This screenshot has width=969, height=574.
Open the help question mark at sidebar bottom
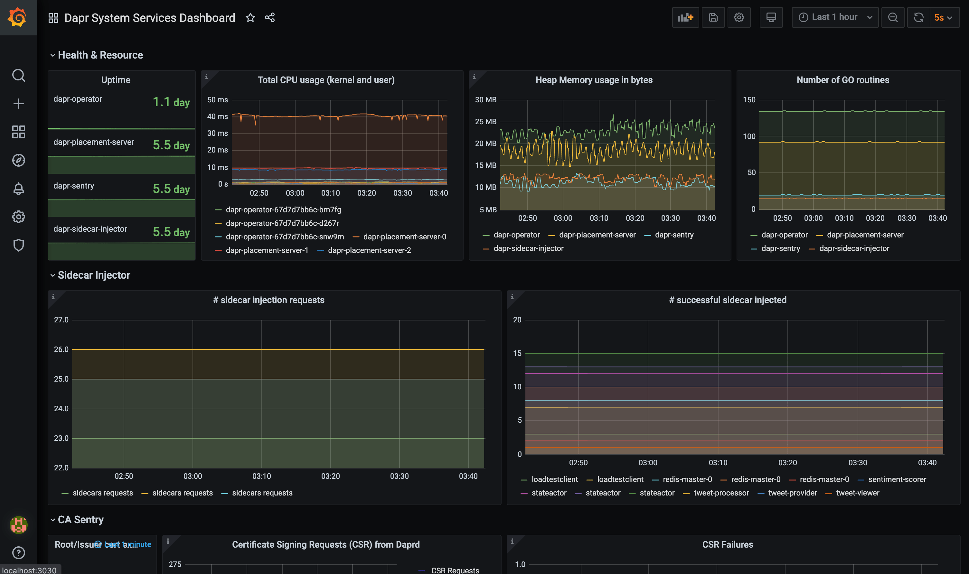pos(18,552)
